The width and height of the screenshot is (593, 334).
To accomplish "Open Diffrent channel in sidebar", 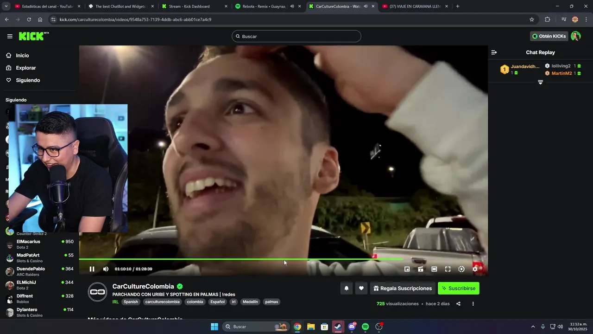I will [x=39, y=299].
